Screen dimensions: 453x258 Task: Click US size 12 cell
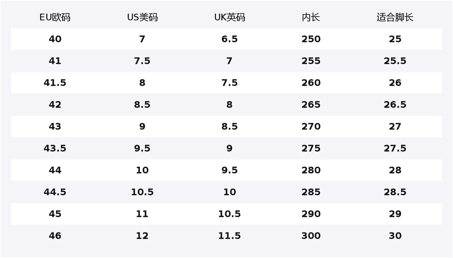142,236
